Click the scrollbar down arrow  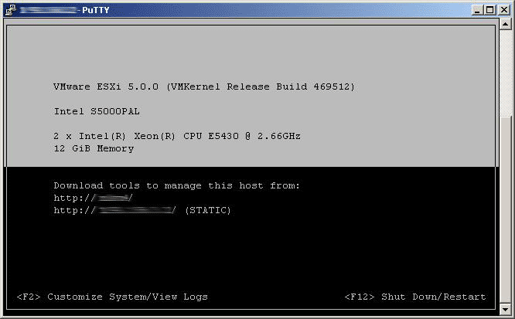tap(505, 309)
